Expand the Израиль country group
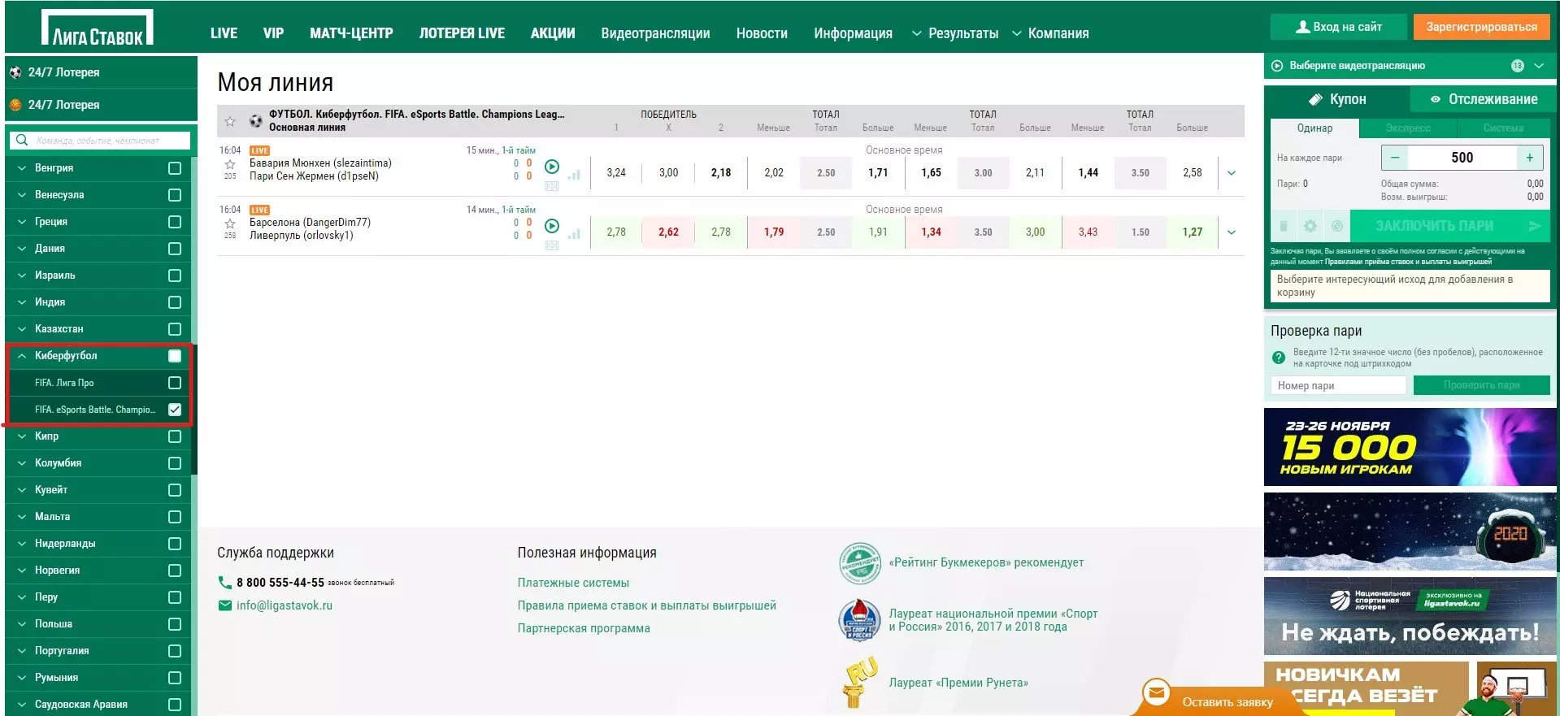 (22, 276)
